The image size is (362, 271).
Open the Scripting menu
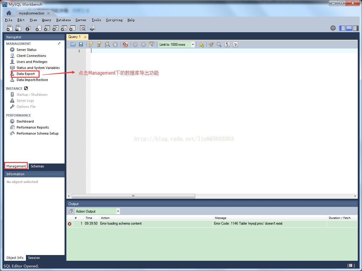[x=114, y=20]
